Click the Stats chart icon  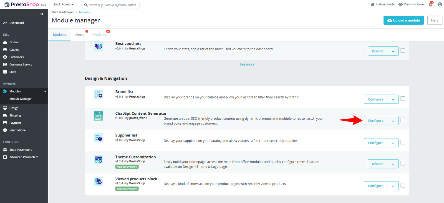pos(5,72)
